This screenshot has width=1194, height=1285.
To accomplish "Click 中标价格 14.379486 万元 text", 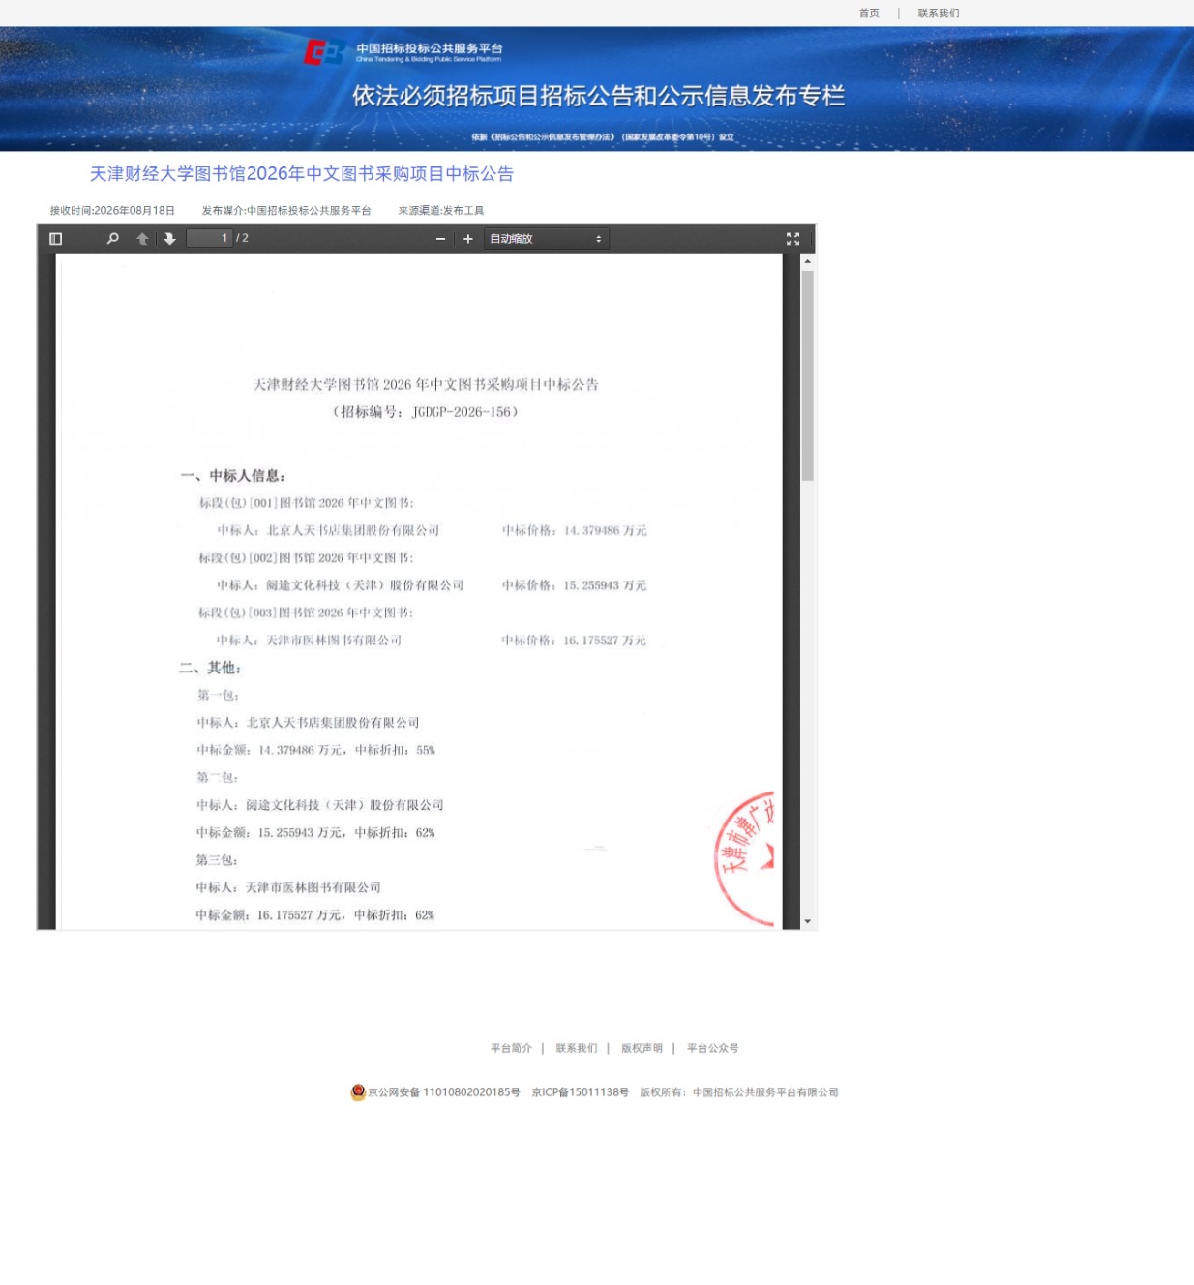I will tap(575, 530).
